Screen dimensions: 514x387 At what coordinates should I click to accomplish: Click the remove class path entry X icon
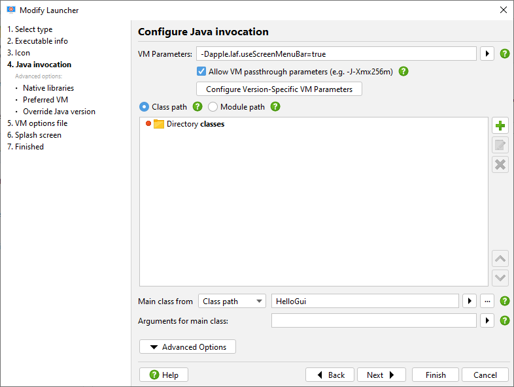pyautogui.click(x=500, y=164)
